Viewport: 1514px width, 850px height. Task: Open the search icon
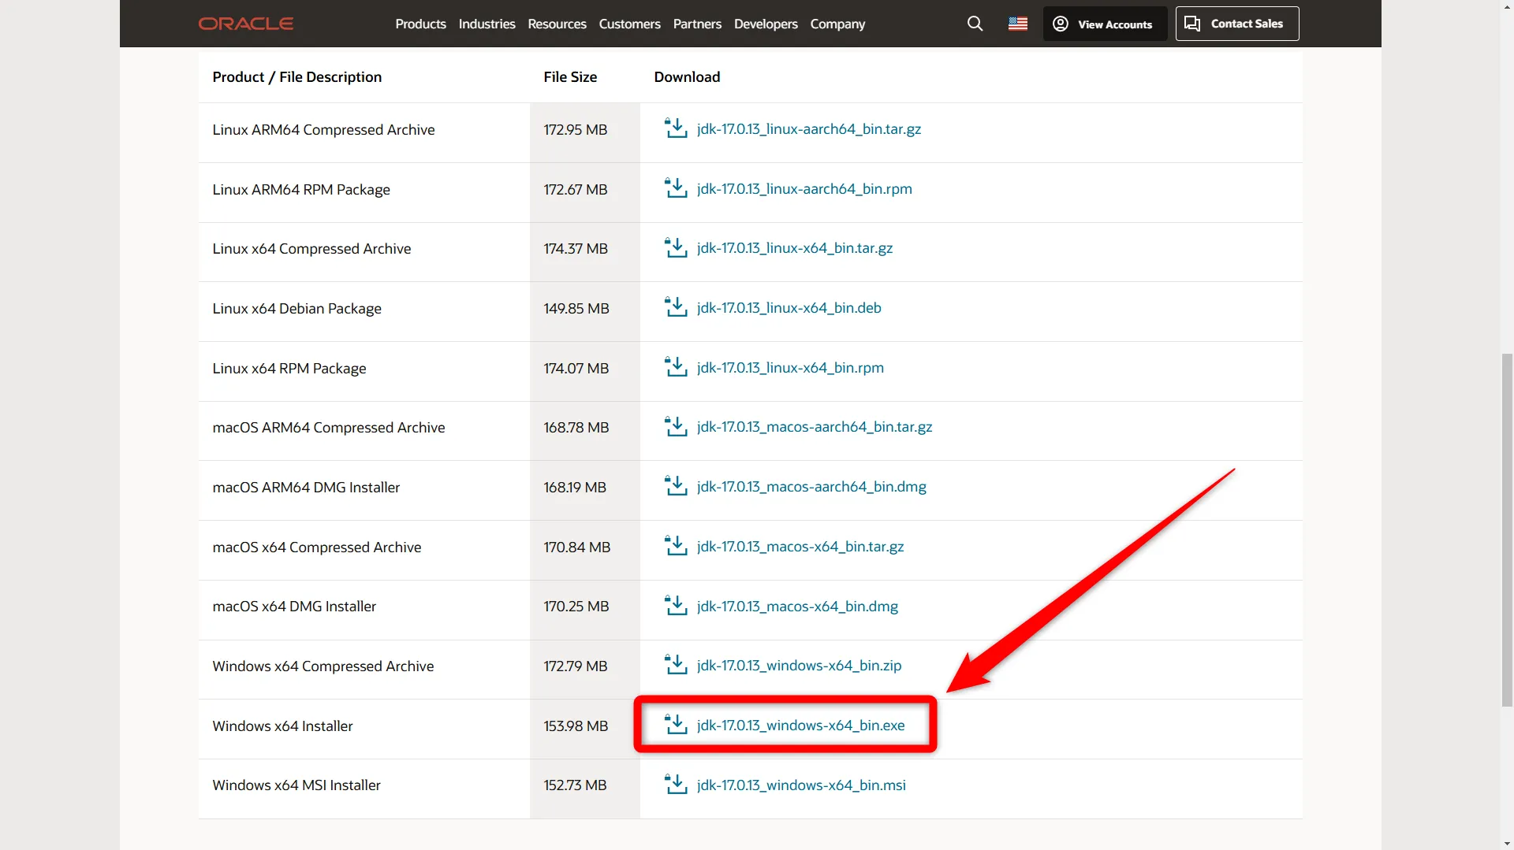click(975, 24)
